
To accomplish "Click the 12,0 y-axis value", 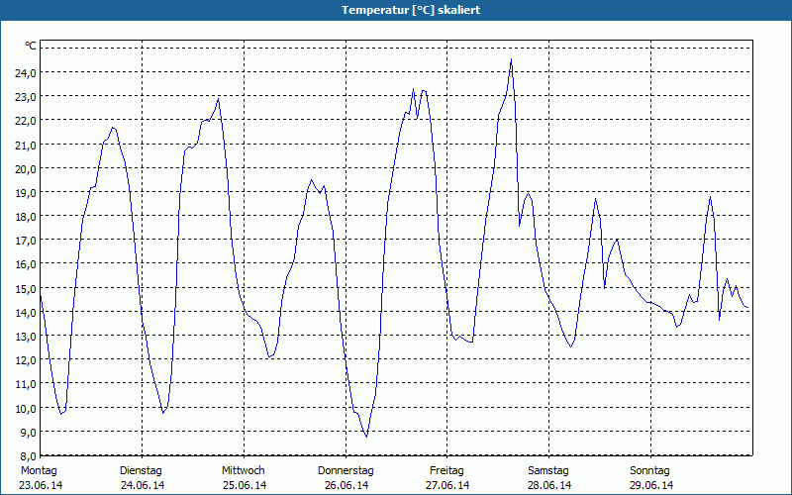I will tap(26, 360).
